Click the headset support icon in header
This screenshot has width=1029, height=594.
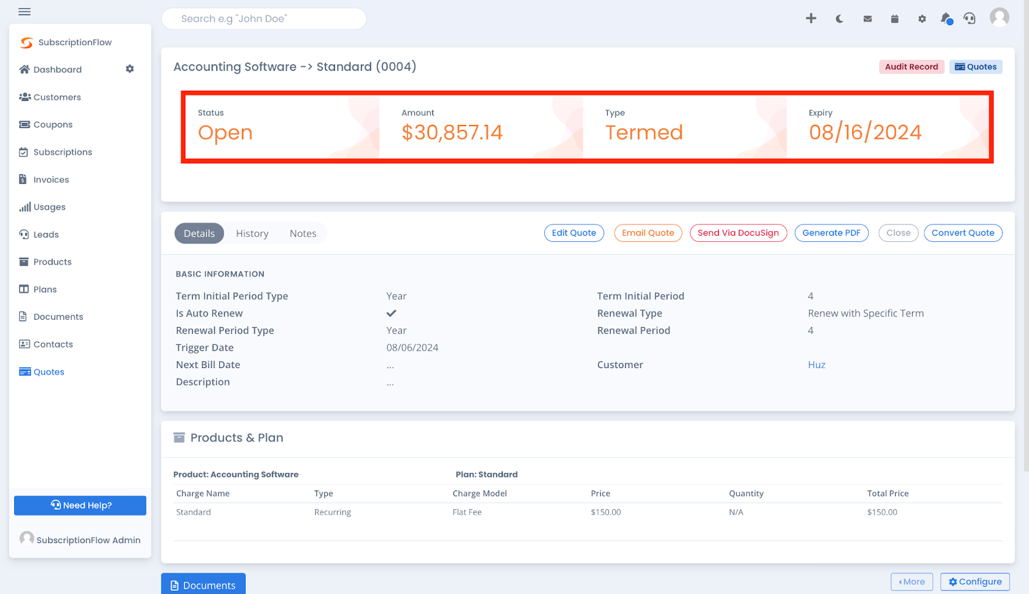969,19
